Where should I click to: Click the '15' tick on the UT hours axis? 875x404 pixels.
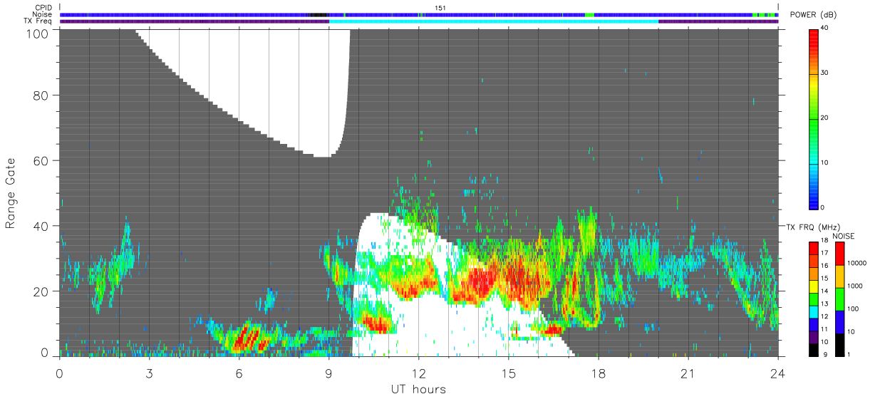[x=508, y=373]
